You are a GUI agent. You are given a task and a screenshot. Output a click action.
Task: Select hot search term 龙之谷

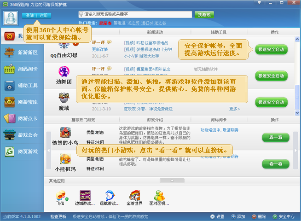pyautogui.click(x=160, y=23)
